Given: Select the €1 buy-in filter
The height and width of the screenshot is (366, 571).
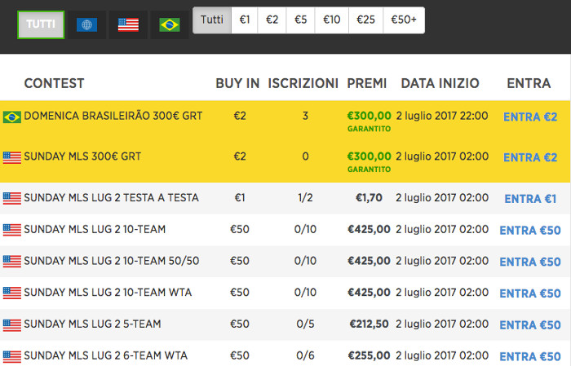Looking at the screenshot, I should click(x=245, y=20).
